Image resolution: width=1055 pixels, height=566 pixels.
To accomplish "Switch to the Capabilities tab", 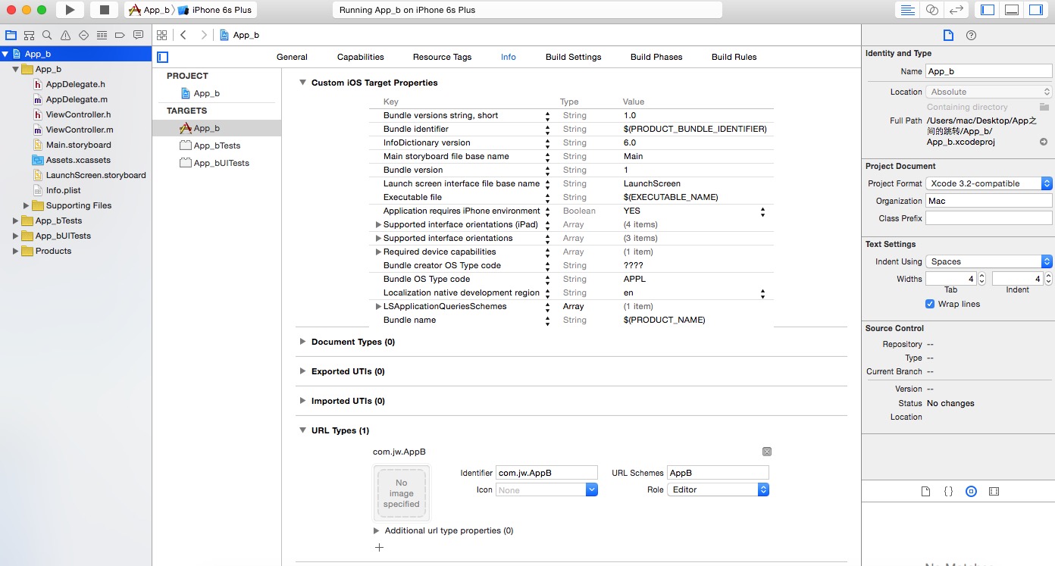I will click(360, 57).
